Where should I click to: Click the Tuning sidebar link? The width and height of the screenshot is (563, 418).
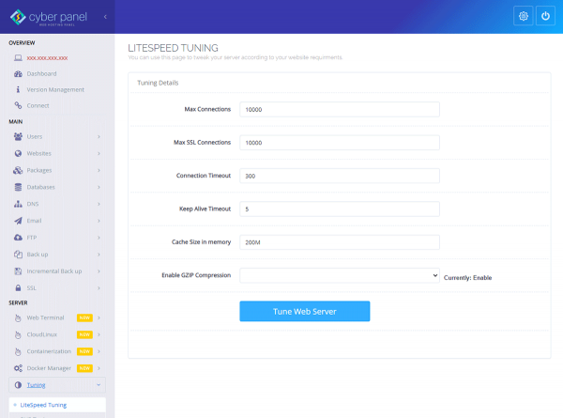pos(36,385)
